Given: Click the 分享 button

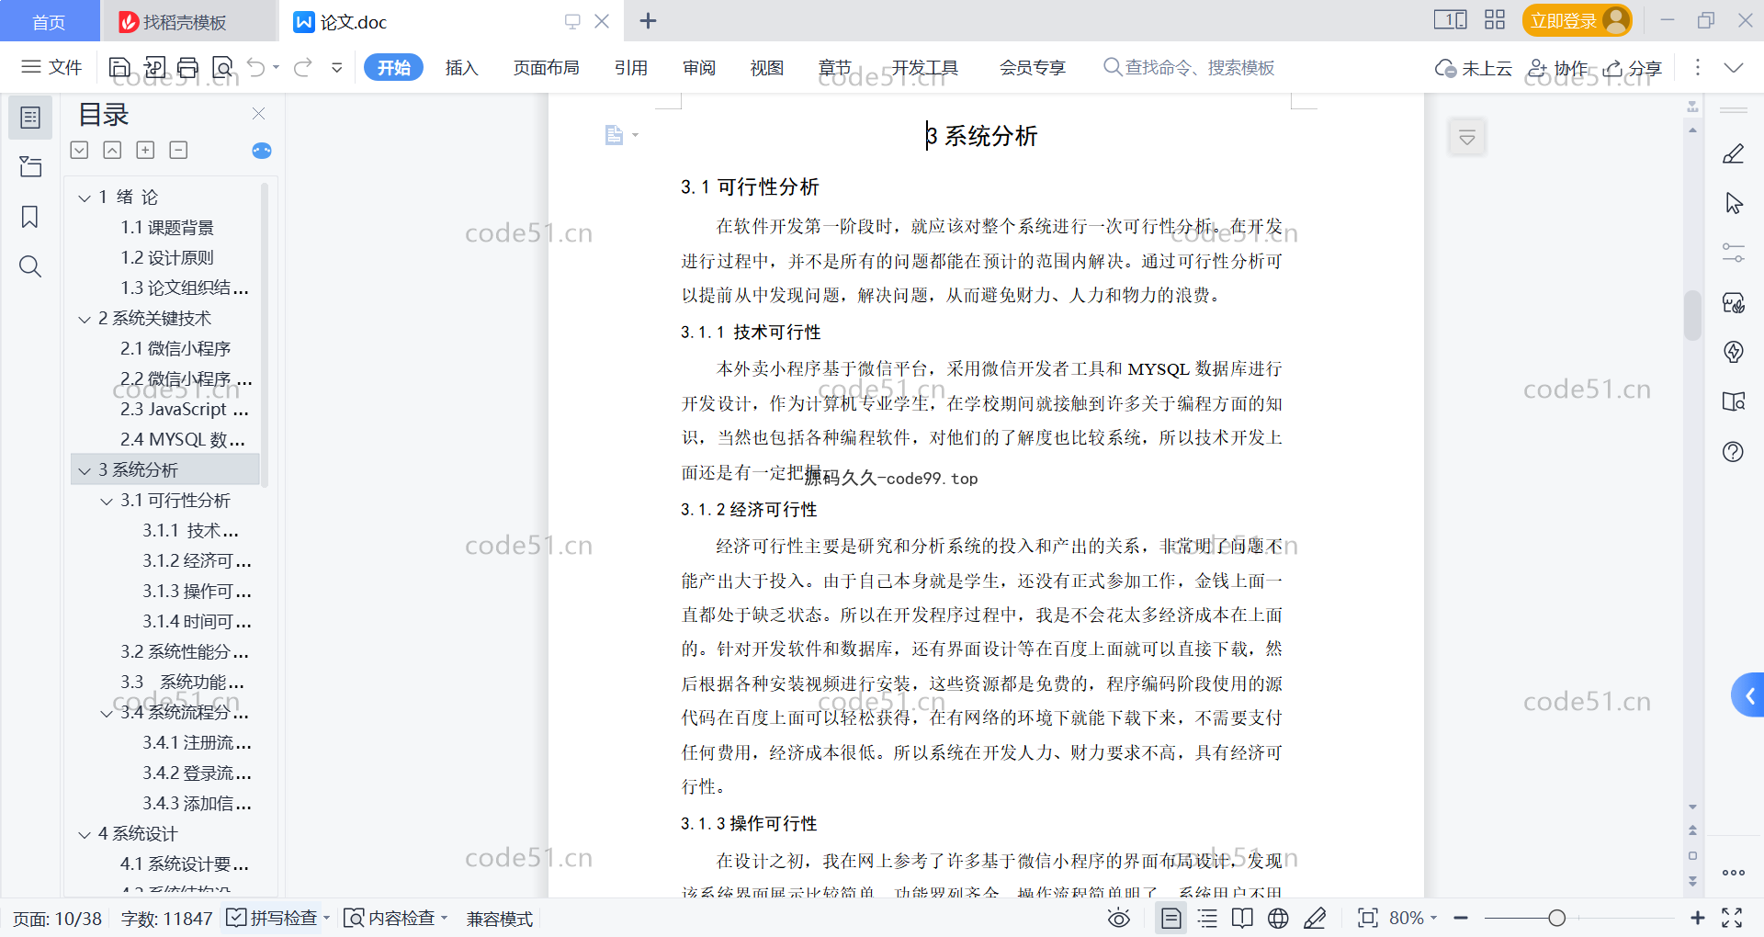Looking at the screenshot, I should (1633, 67).
